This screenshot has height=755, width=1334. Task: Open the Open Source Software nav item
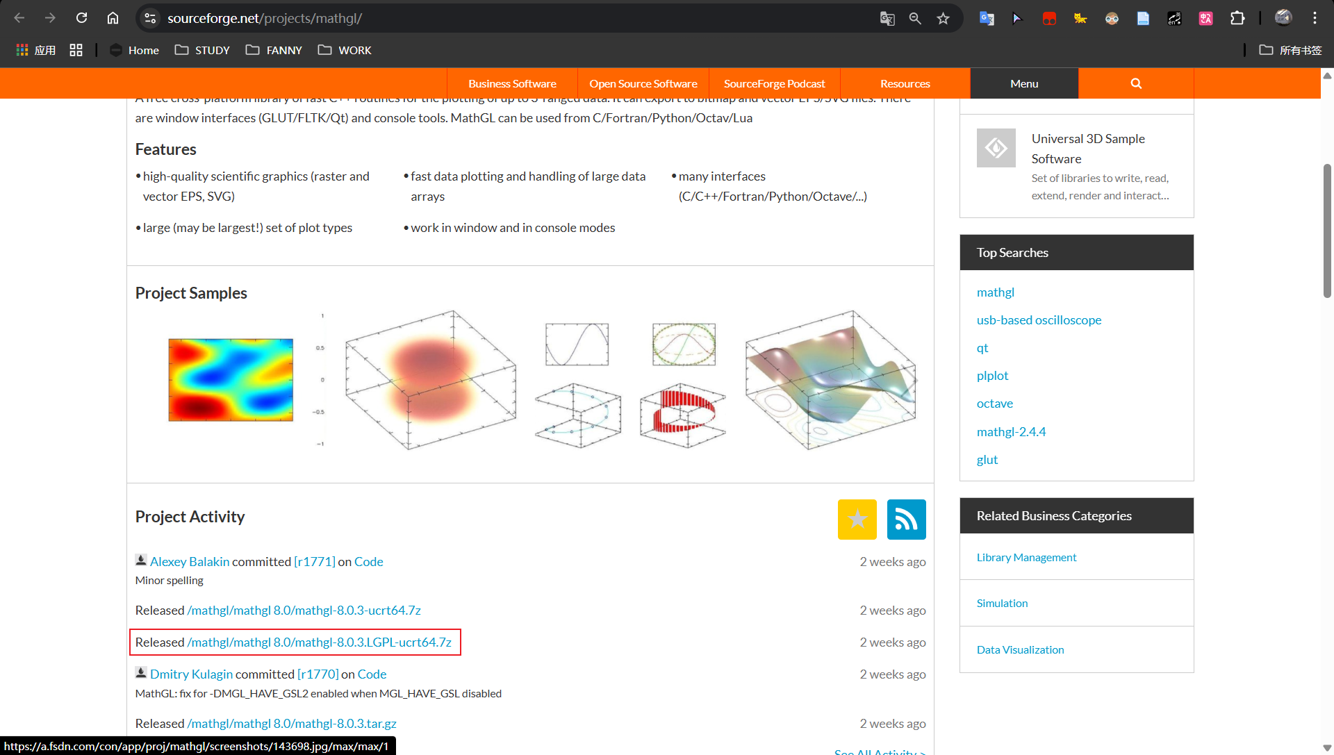(643, 83)
